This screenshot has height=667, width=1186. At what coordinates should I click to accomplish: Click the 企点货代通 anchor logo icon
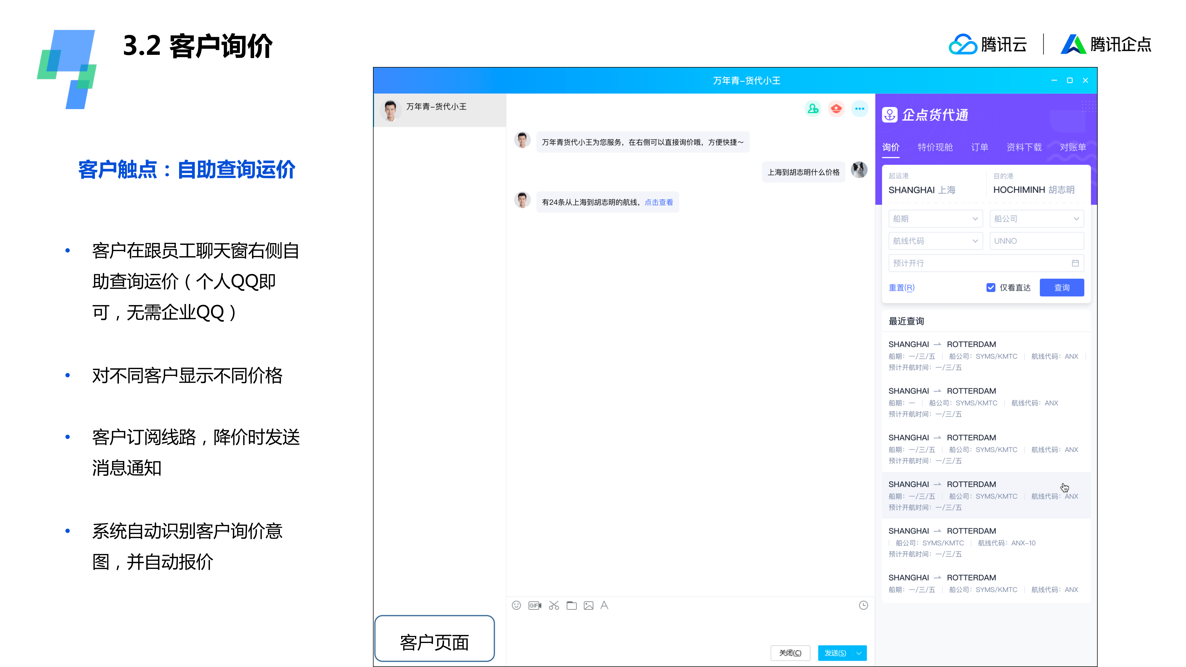889,115
